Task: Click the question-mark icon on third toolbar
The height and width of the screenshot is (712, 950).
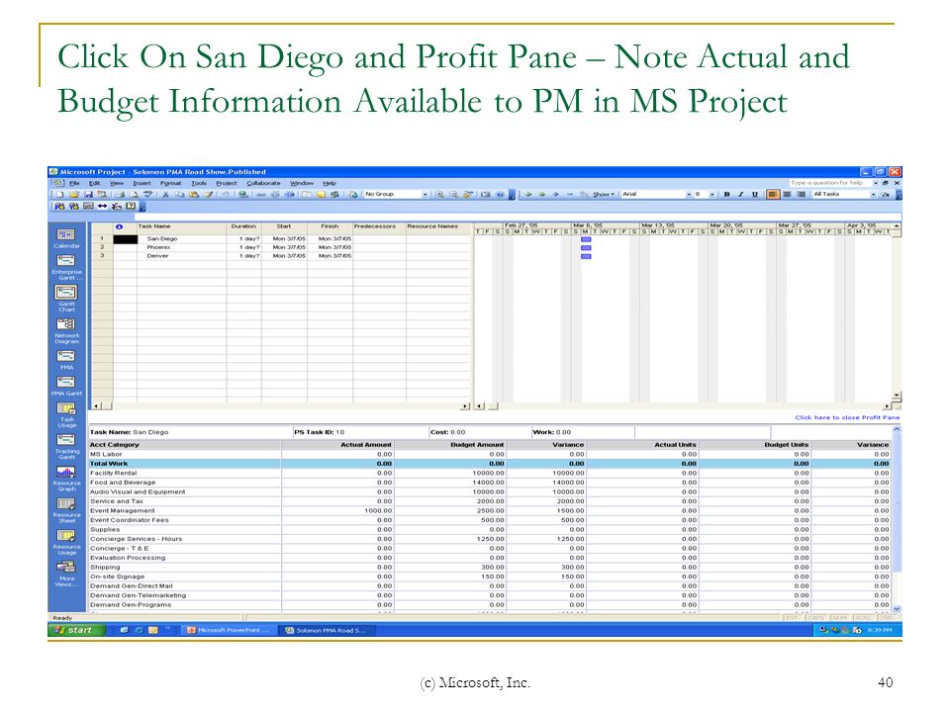Action: coord(131,206)
